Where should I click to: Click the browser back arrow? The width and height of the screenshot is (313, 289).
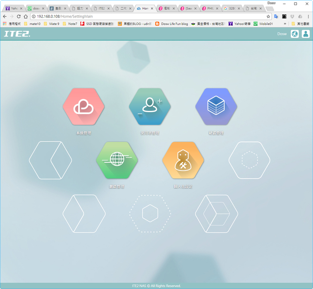(x=5, y=16)
